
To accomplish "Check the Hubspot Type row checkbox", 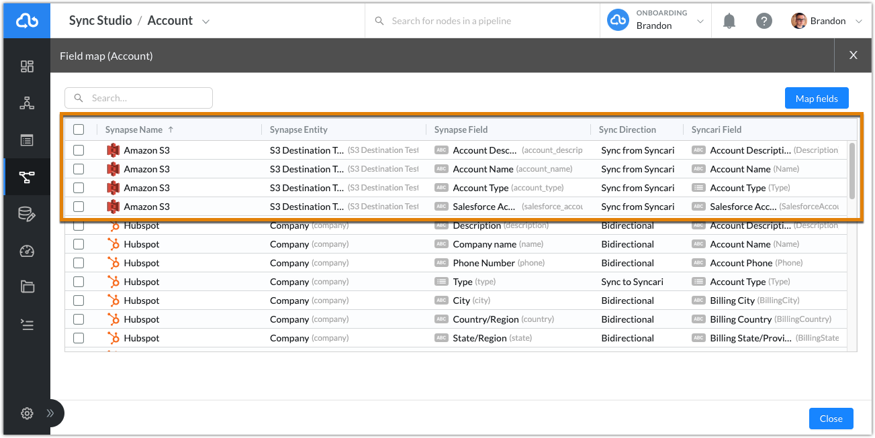I will tap(79, 282).
